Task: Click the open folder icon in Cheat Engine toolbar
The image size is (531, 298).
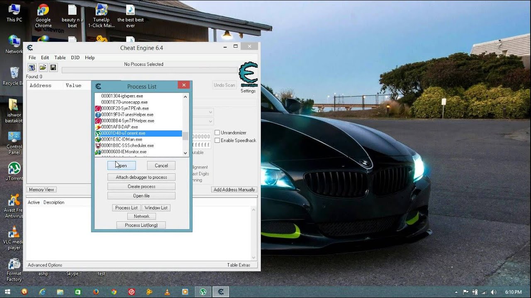Action: click(42, 67)
